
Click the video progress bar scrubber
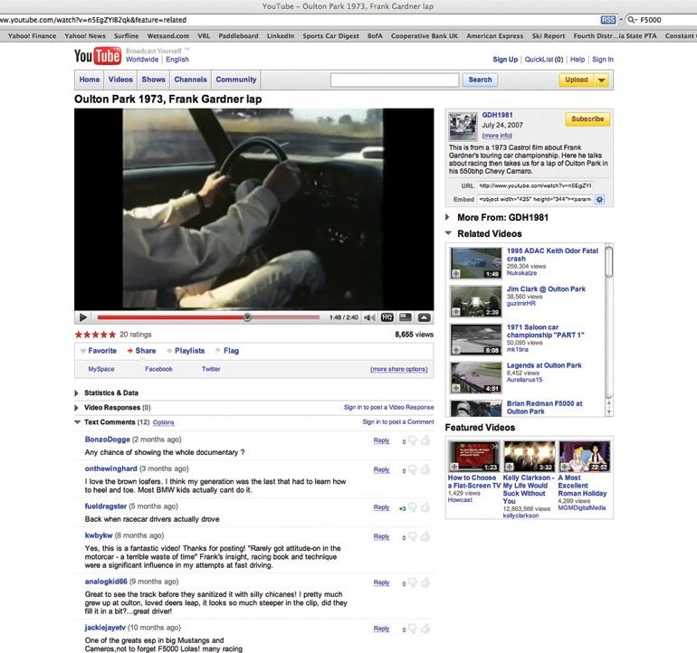point(247,317)
